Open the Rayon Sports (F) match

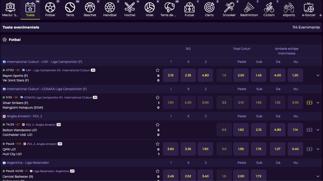click(15, 76)
